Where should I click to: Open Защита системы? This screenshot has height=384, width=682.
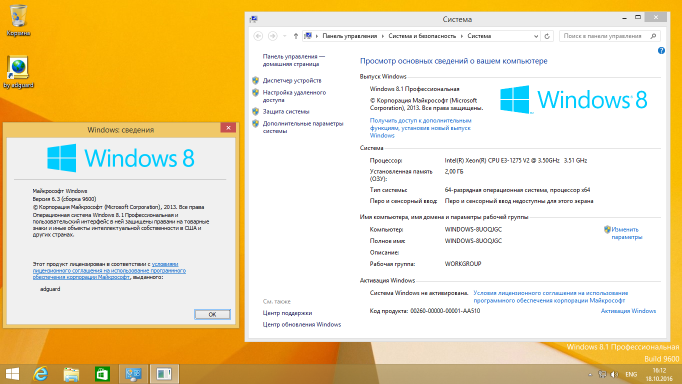click(x=286, y=111)
